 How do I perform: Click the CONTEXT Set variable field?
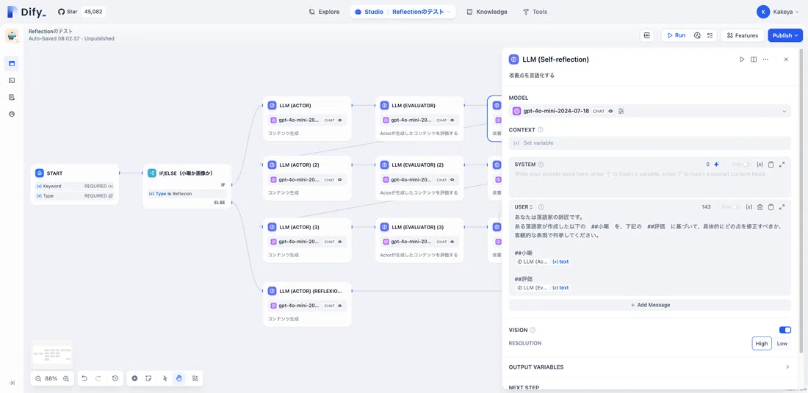point(649,143)
